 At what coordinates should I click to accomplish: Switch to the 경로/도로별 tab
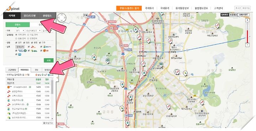(x=30, y=16)
